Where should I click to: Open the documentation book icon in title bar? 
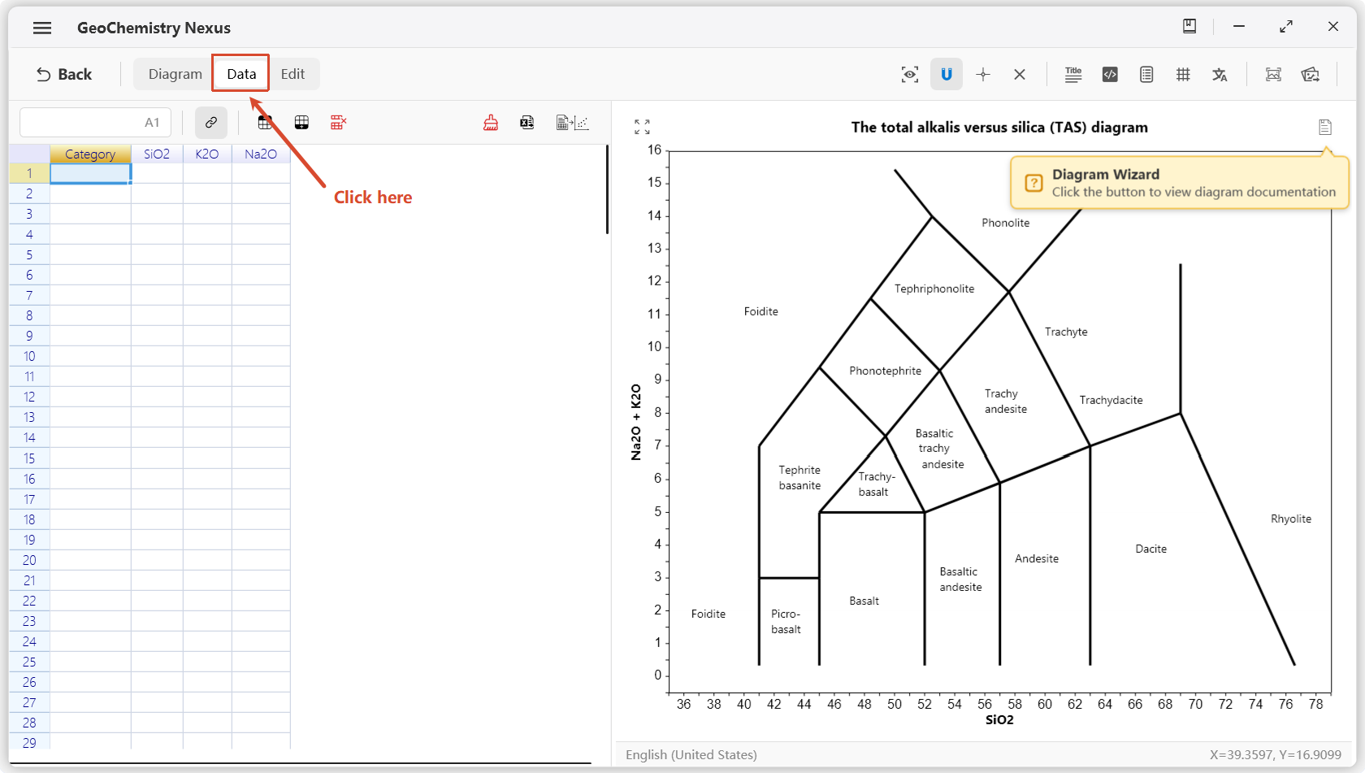1189,26
